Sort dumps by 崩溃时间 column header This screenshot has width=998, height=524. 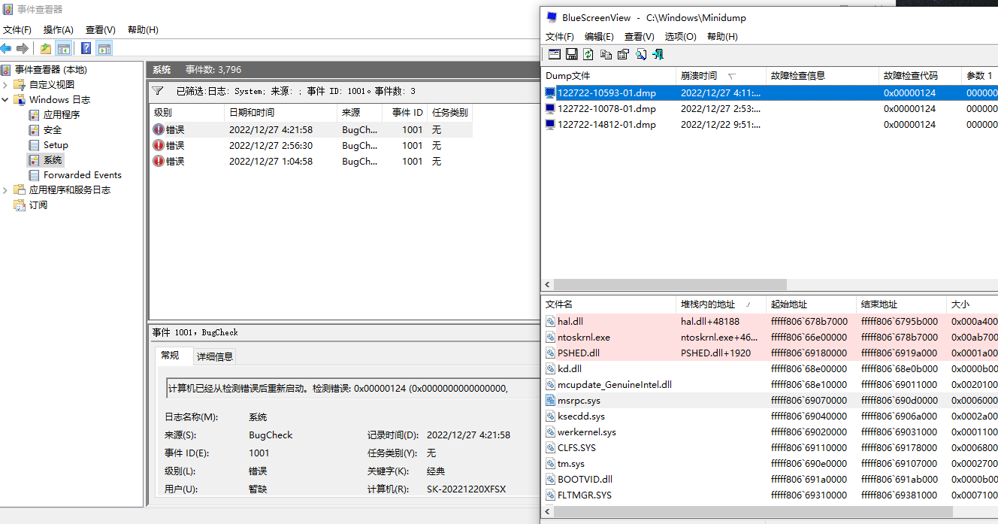(x=721, y=76)
